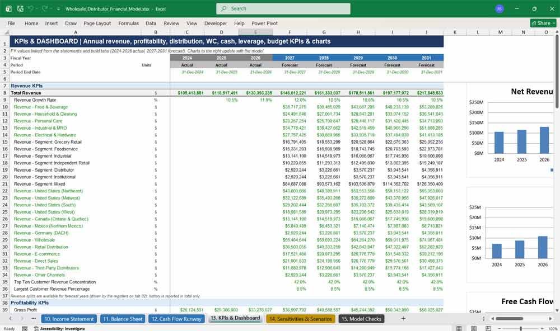Switch to 11. Balance Sheet tab
This screenshot has height=331, width=560.
123,319
